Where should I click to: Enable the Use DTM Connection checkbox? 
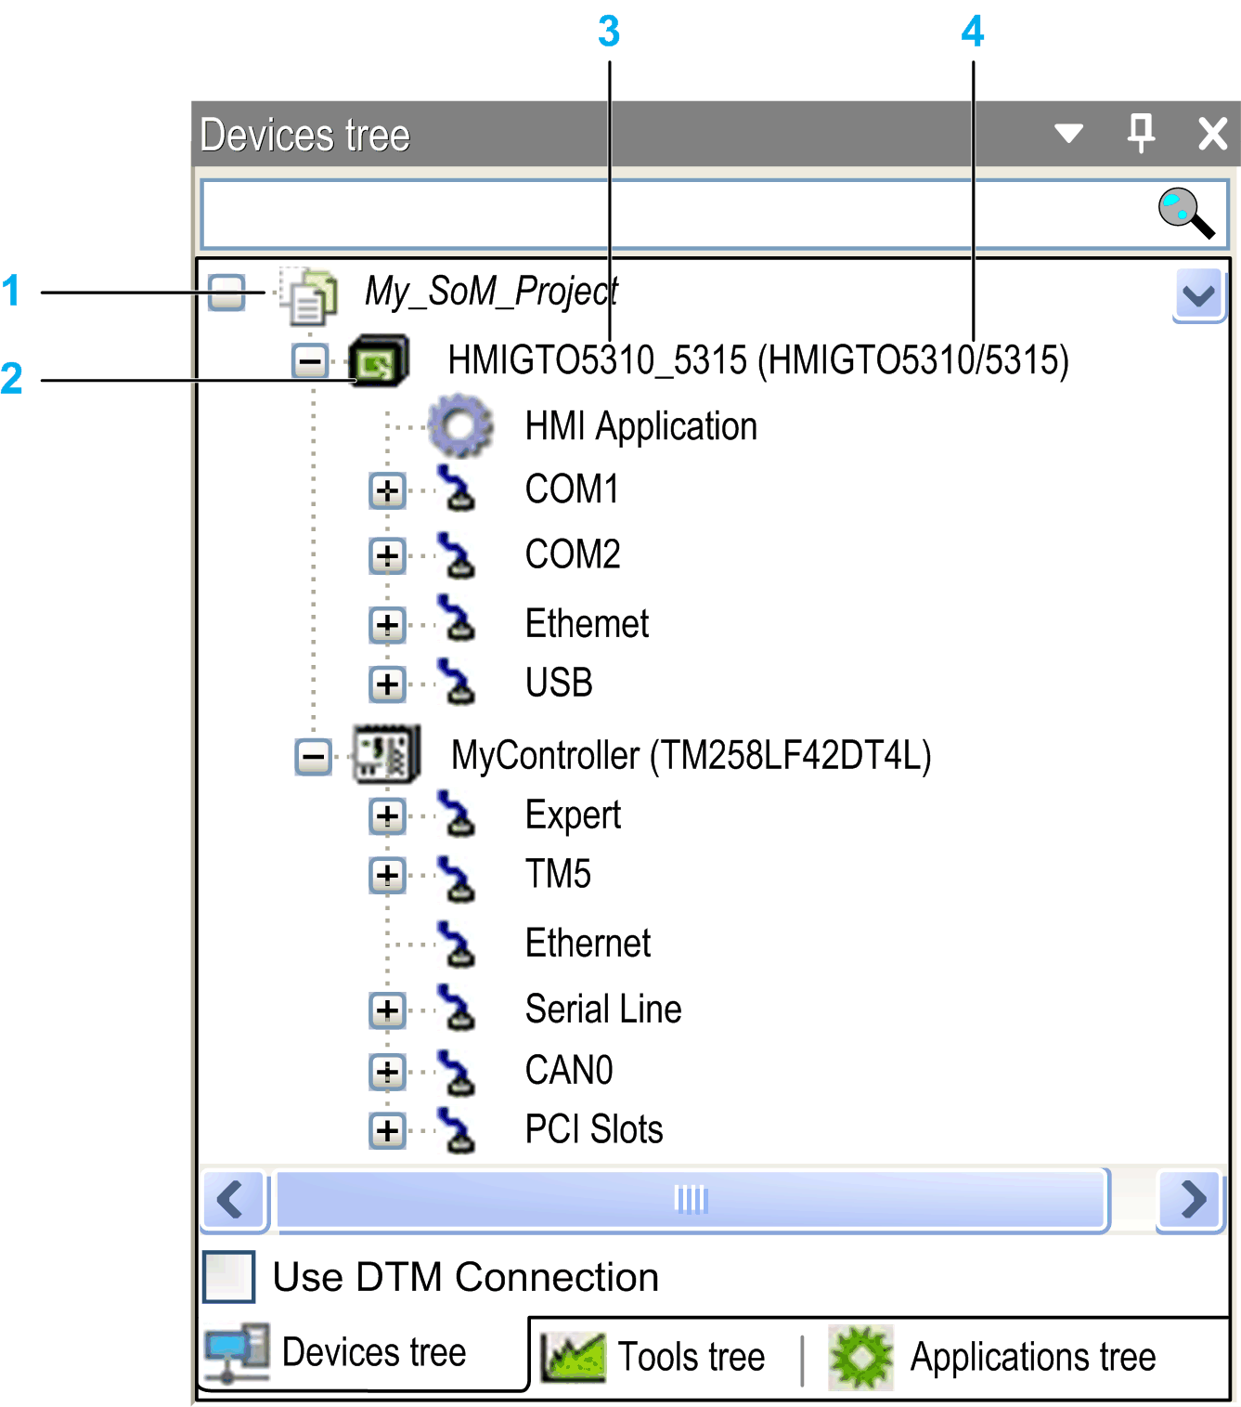228,1277
